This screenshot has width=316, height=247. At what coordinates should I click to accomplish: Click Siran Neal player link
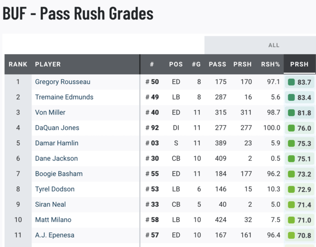click(x=51, y=204)
